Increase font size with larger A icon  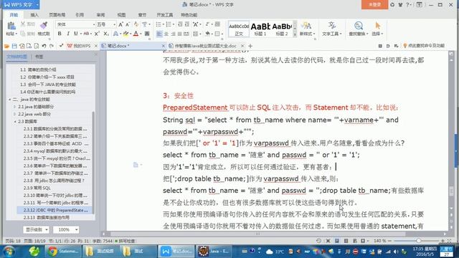[120, 24]
